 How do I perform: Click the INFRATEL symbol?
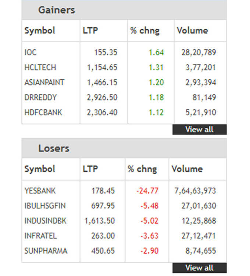pyautogui.click(x=40, y=236)
